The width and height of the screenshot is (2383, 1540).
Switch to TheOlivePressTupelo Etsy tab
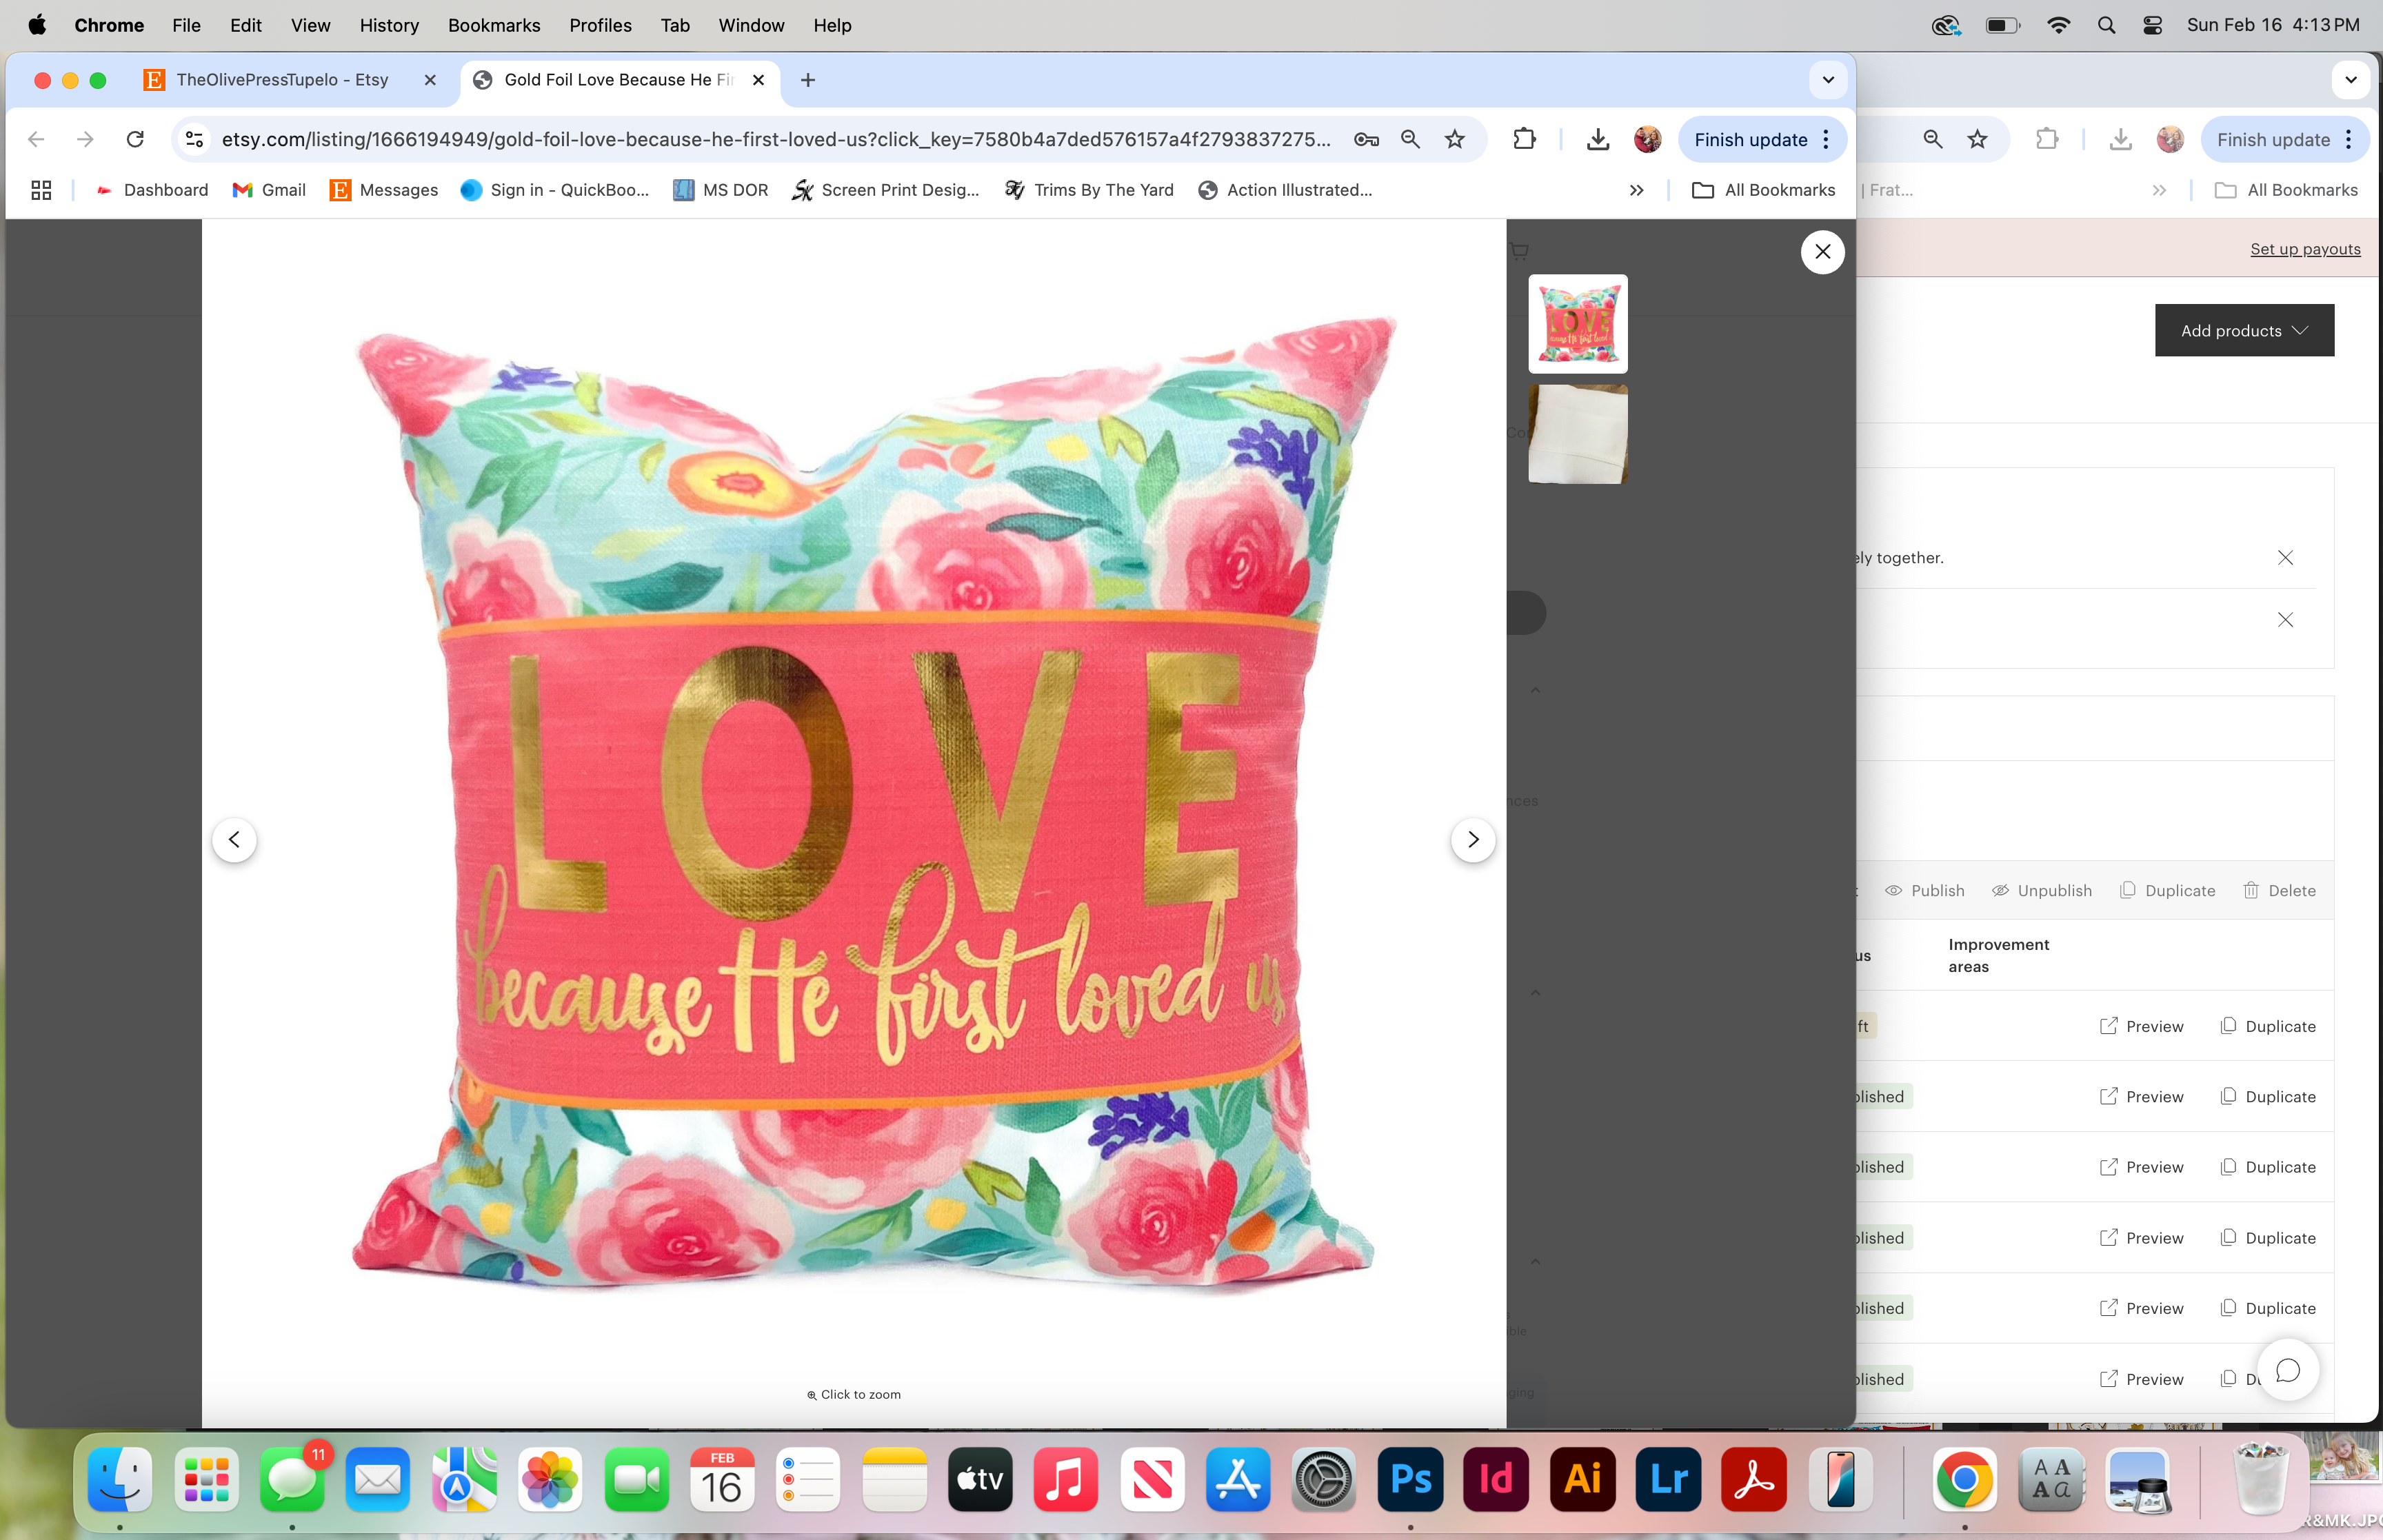click(x=281, y=80)
